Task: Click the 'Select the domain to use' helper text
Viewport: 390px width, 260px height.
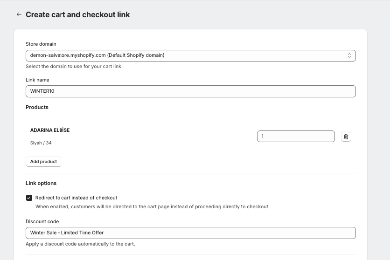Action: pyautogui.click(x=74, y=67)
